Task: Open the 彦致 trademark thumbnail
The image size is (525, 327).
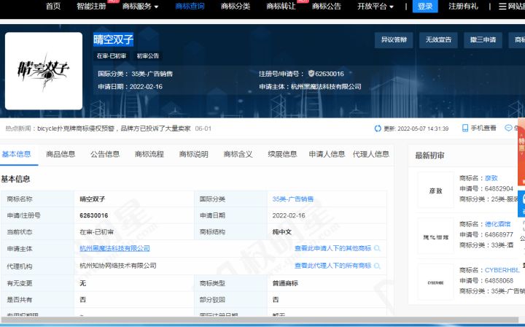Action: (x=435, y=191)
